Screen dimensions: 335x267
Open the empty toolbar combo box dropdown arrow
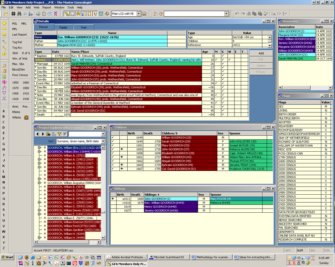pos(227,14)
